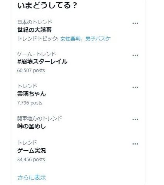
Task: Open the 峠の釜めし Kanto trend
Action: (32, 126)
